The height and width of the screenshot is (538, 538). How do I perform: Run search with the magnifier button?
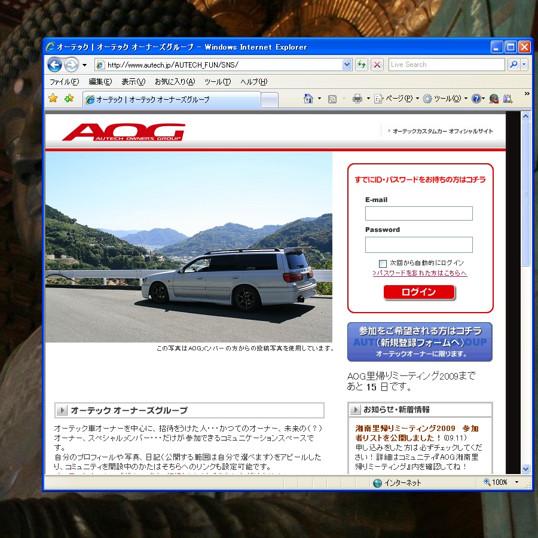pos(513,65)
